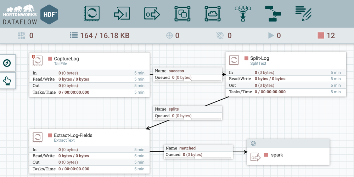Click the Extract-Log-Fields processor name
Image resolution: width=354 pixels, height=177 pixels.
click(73, 135)
